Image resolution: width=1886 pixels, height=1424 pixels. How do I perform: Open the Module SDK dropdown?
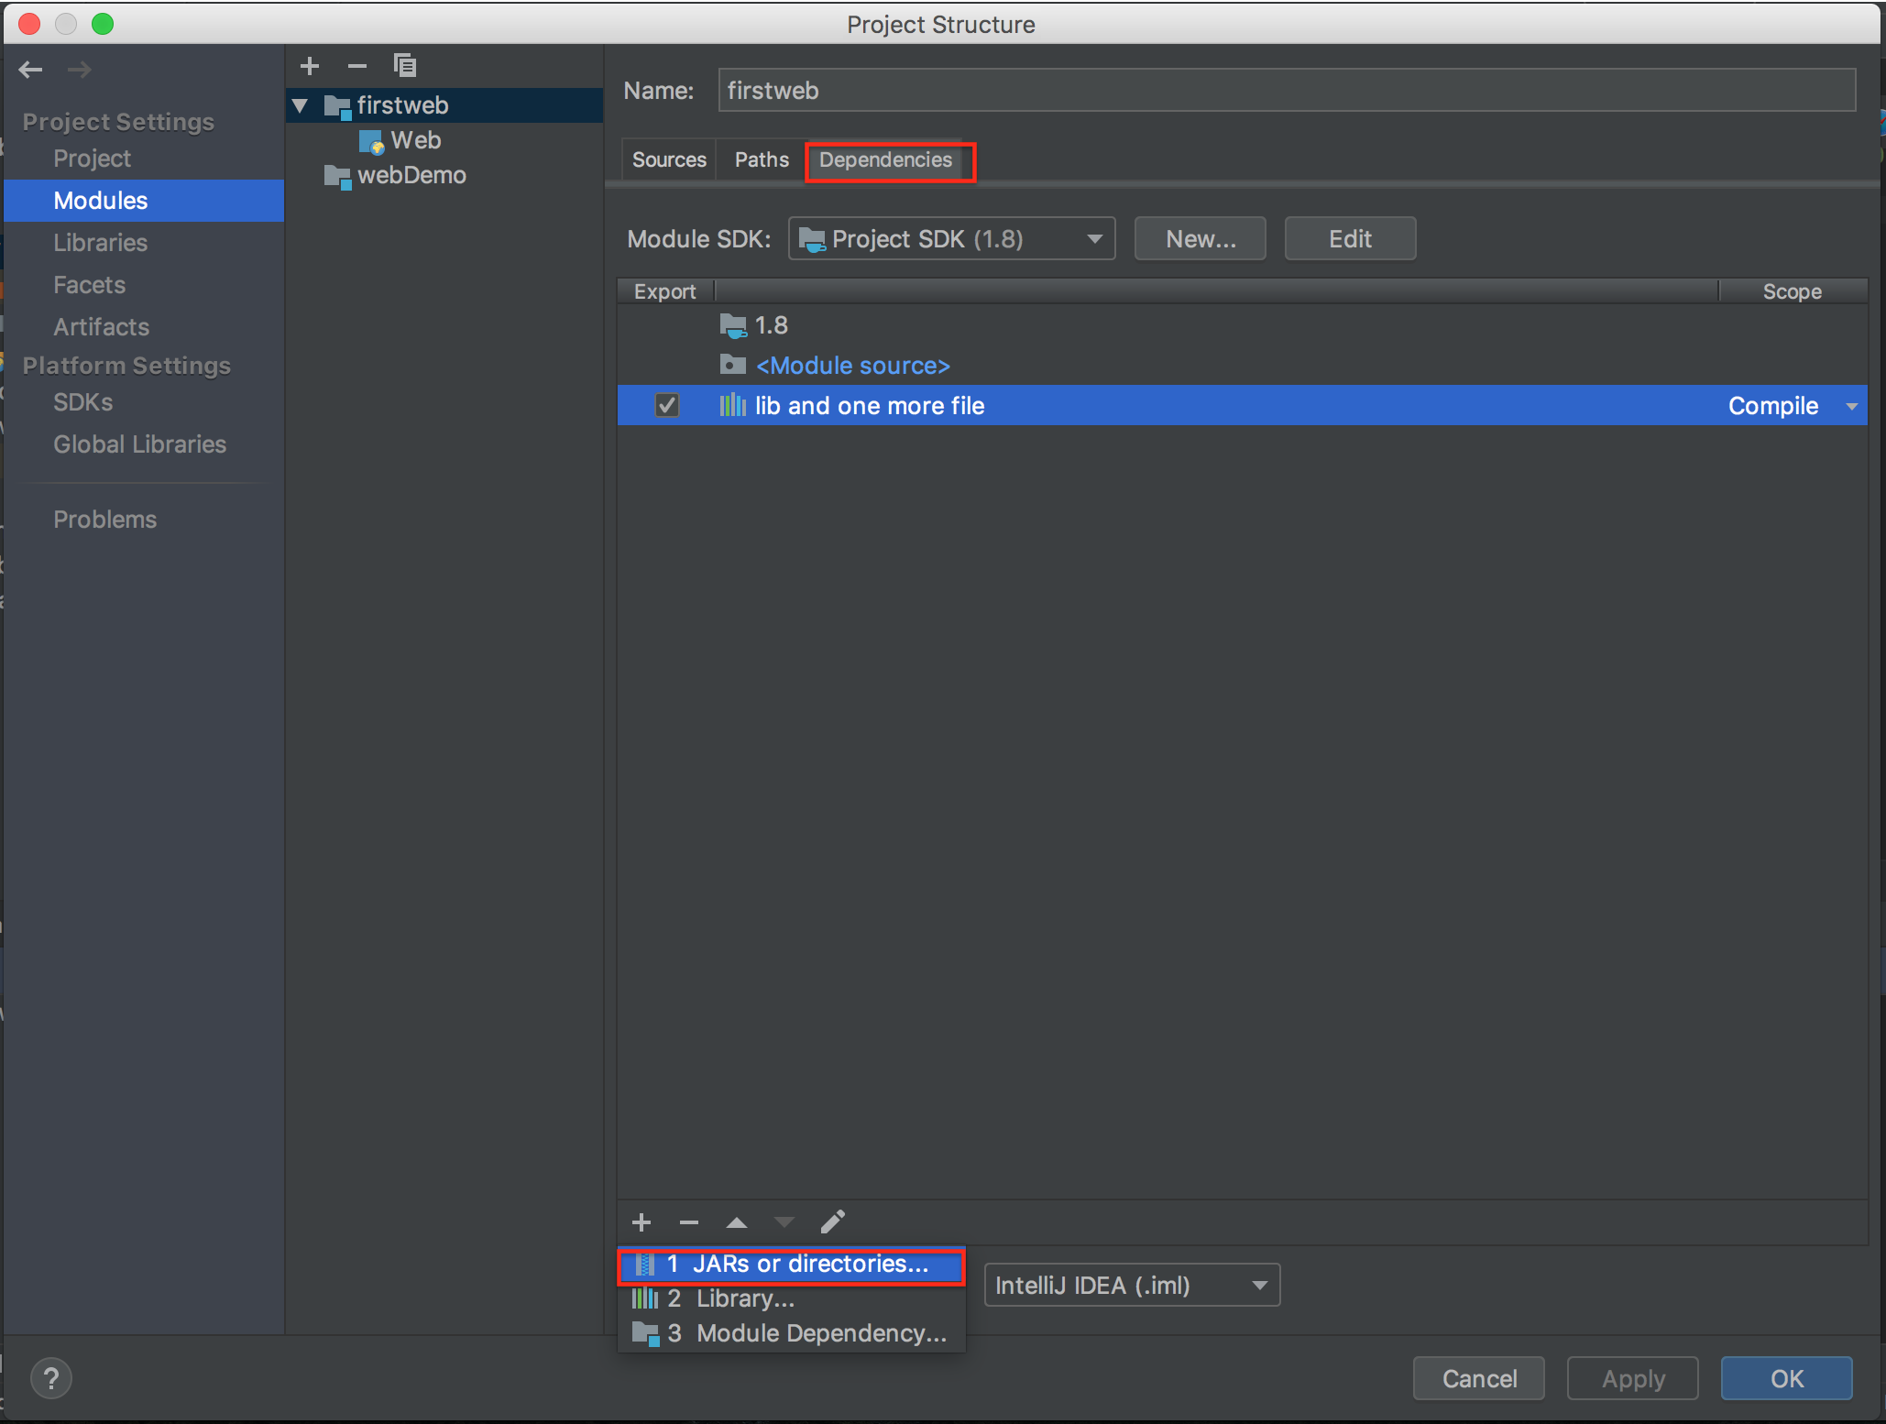[x=951, y=239]
